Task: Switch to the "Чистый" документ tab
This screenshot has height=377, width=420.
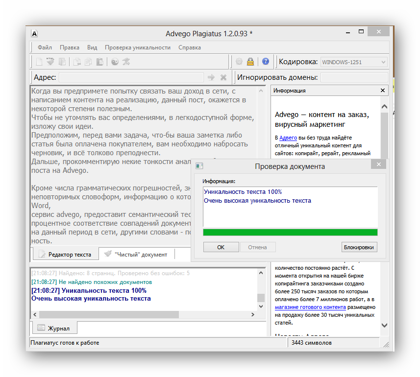Action: click(137, 254)
